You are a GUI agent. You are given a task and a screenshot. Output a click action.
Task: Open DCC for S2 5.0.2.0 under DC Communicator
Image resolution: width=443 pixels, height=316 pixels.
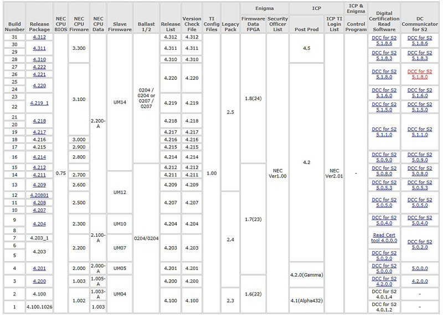point(420,244)
